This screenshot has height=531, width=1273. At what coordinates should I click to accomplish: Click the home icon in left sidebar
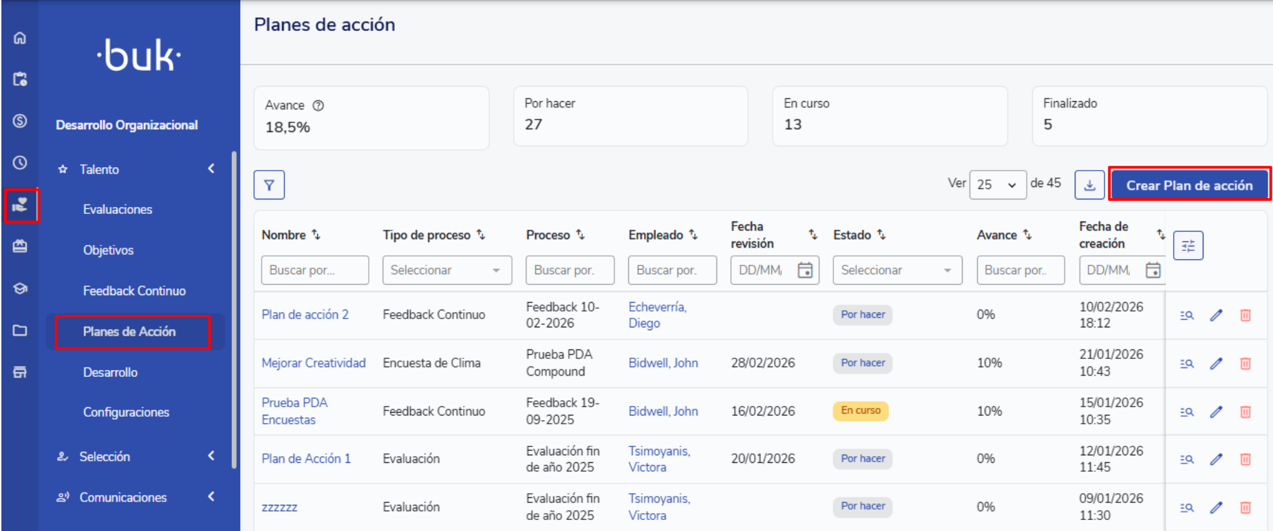pos(20,38)
